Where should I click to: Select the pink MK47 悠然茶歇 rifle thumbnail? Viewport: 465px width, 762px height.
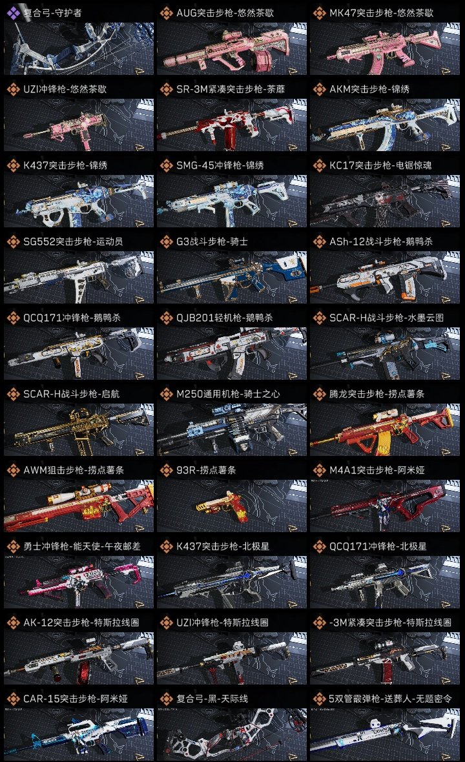[x=385, y=48]
